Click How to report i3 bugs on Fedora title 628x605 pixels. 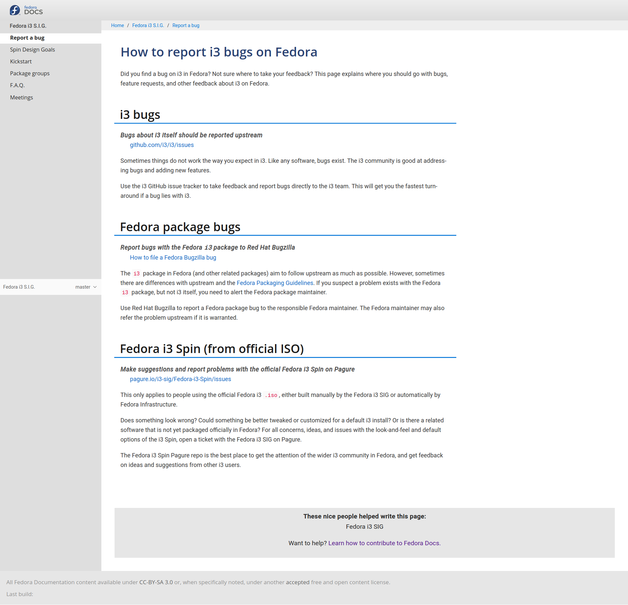pyautogui.click(x=219, y=52)
